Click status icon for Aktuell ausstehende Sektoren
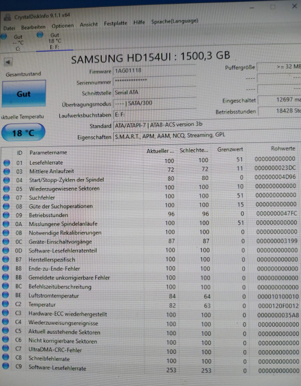 click(x=6, y=330)
